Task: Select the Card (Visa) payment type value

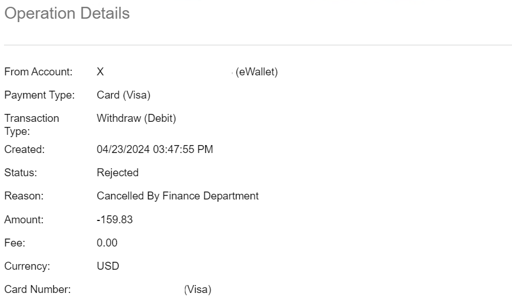Action: coord(124,95)
